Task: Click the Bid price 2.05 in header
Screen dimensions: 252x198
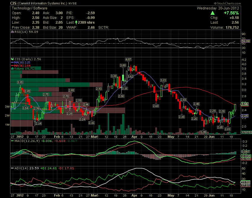Action: click(59, 23)
